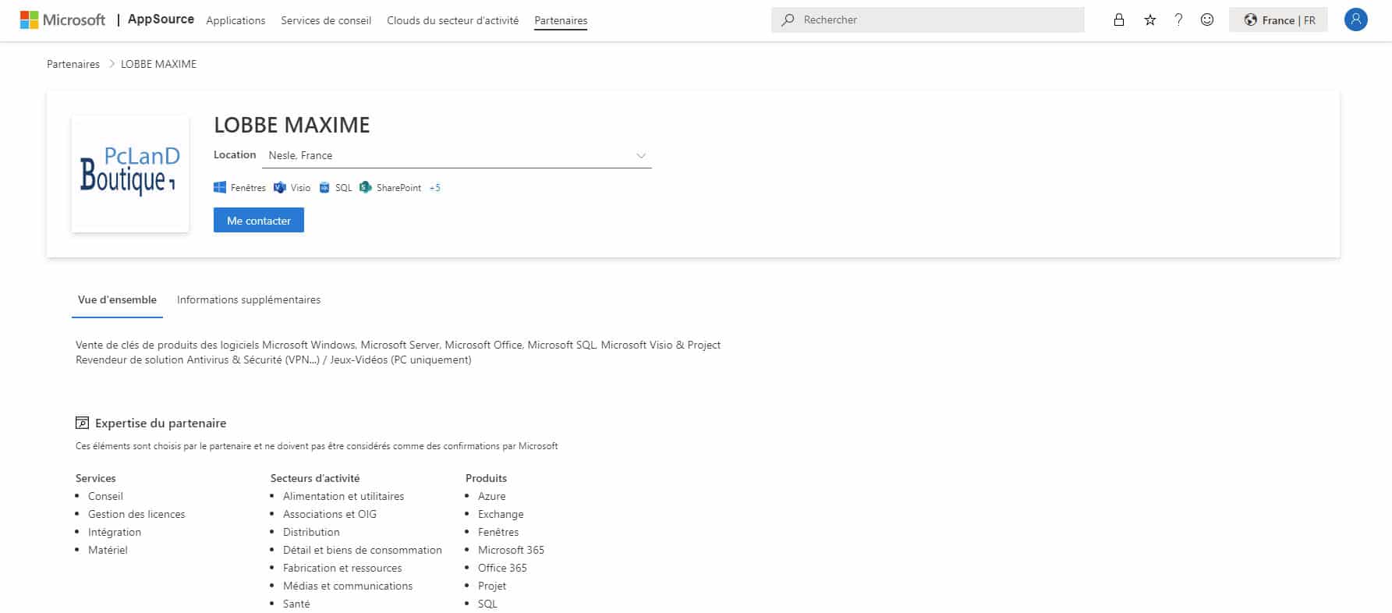This screenshot has width=1392, height=613.
Task: Switch to Informations supplémentaires tab
Action: 249,299
